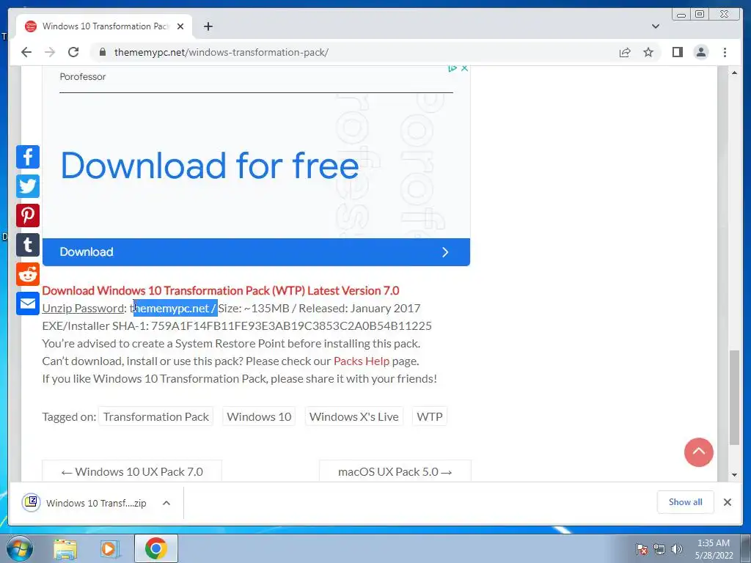This screenshot has height=563, width=751.
Task: Pin page on Pinterest
Action: 28,216
